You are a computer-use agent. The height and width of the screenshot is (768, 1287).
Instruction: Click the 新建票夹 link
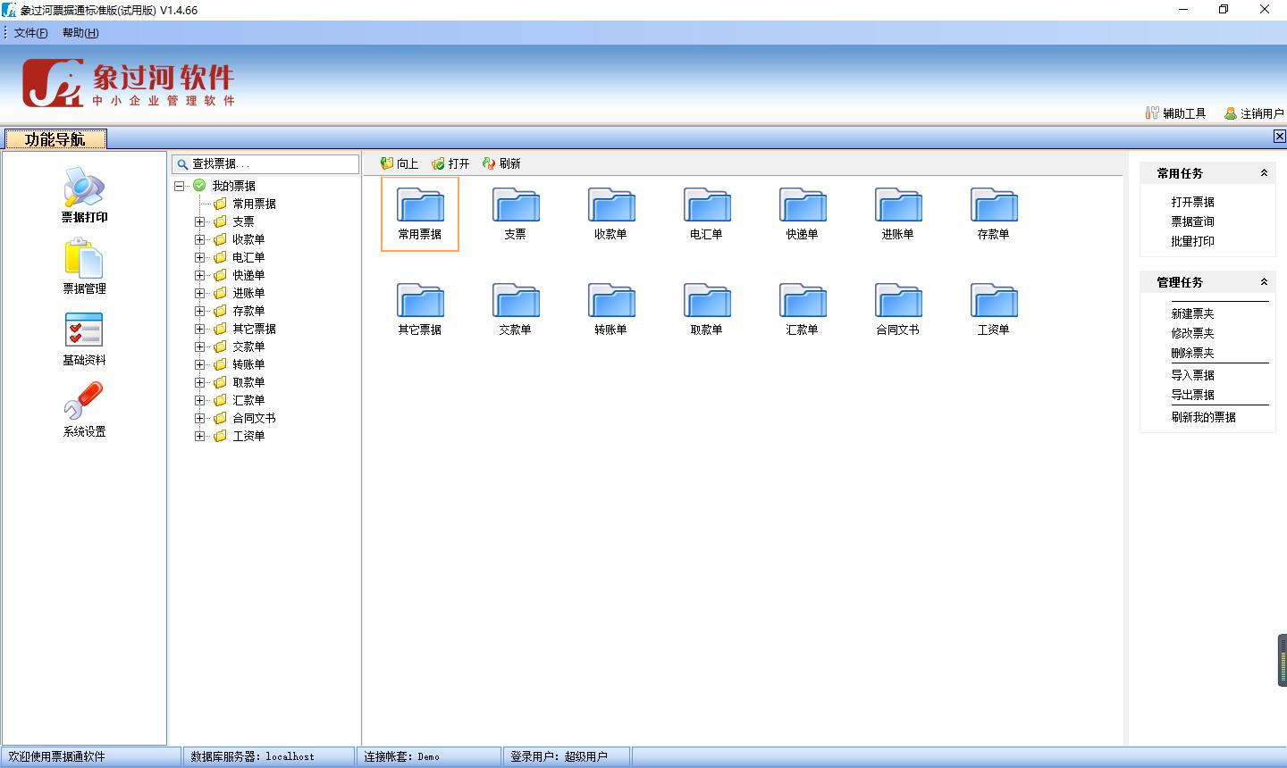click(1192, 313)
